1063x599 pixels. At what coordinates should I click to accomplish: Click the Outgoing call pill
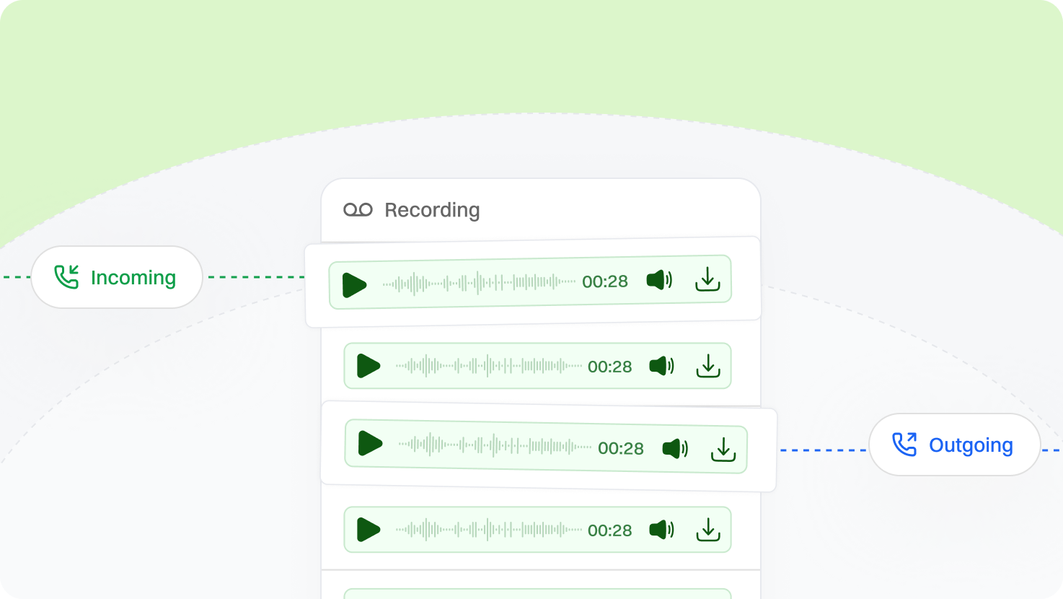(954, 445)
